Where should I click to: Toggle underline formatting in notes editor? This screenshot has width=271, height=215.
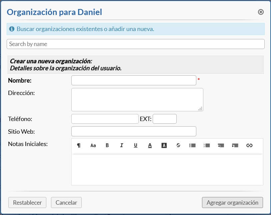(136, 145)
